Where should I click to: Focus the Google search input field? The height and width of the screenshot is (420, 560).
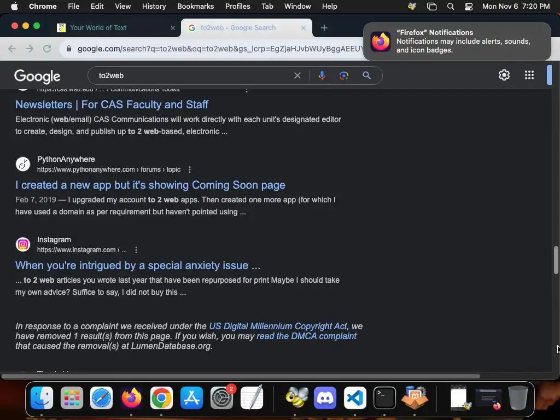(193, 75)
